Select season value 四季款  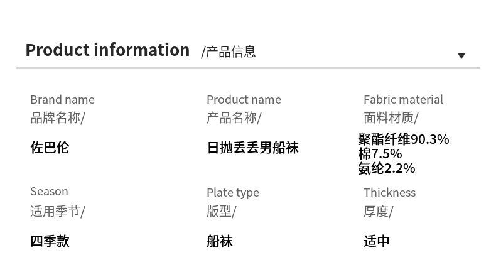[50, 241]
